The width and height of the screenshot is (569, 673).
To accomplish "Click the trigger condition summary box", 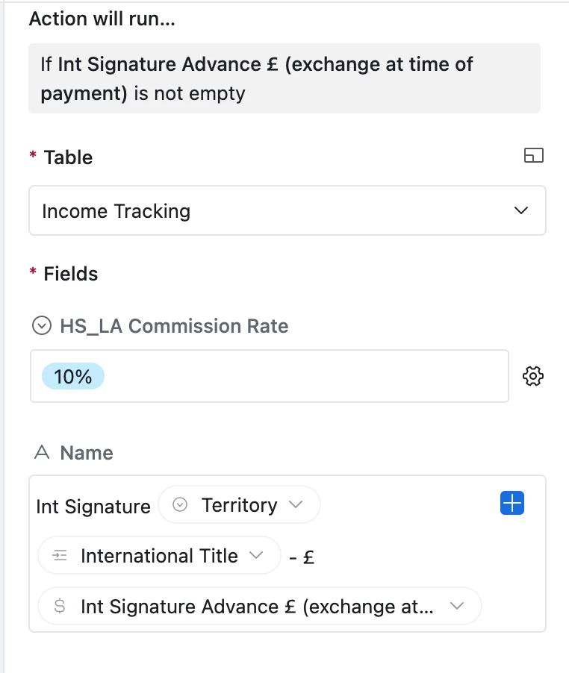I will click(x=284, y=78).
